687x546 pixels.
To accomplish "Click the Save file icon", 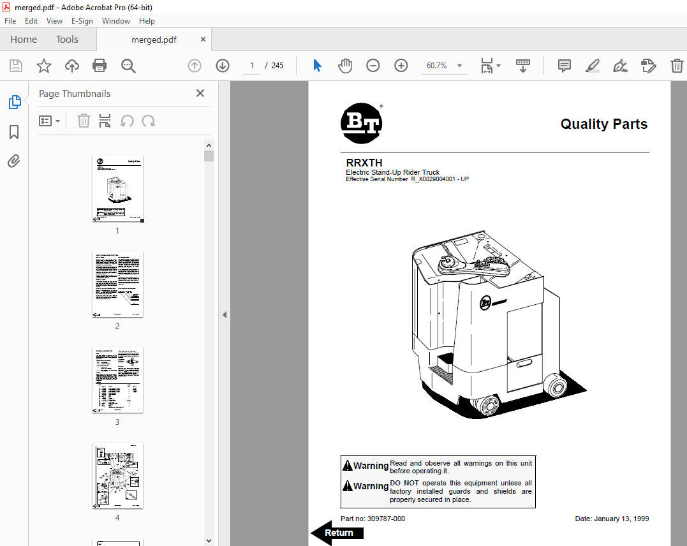I will tap(16, 66).
